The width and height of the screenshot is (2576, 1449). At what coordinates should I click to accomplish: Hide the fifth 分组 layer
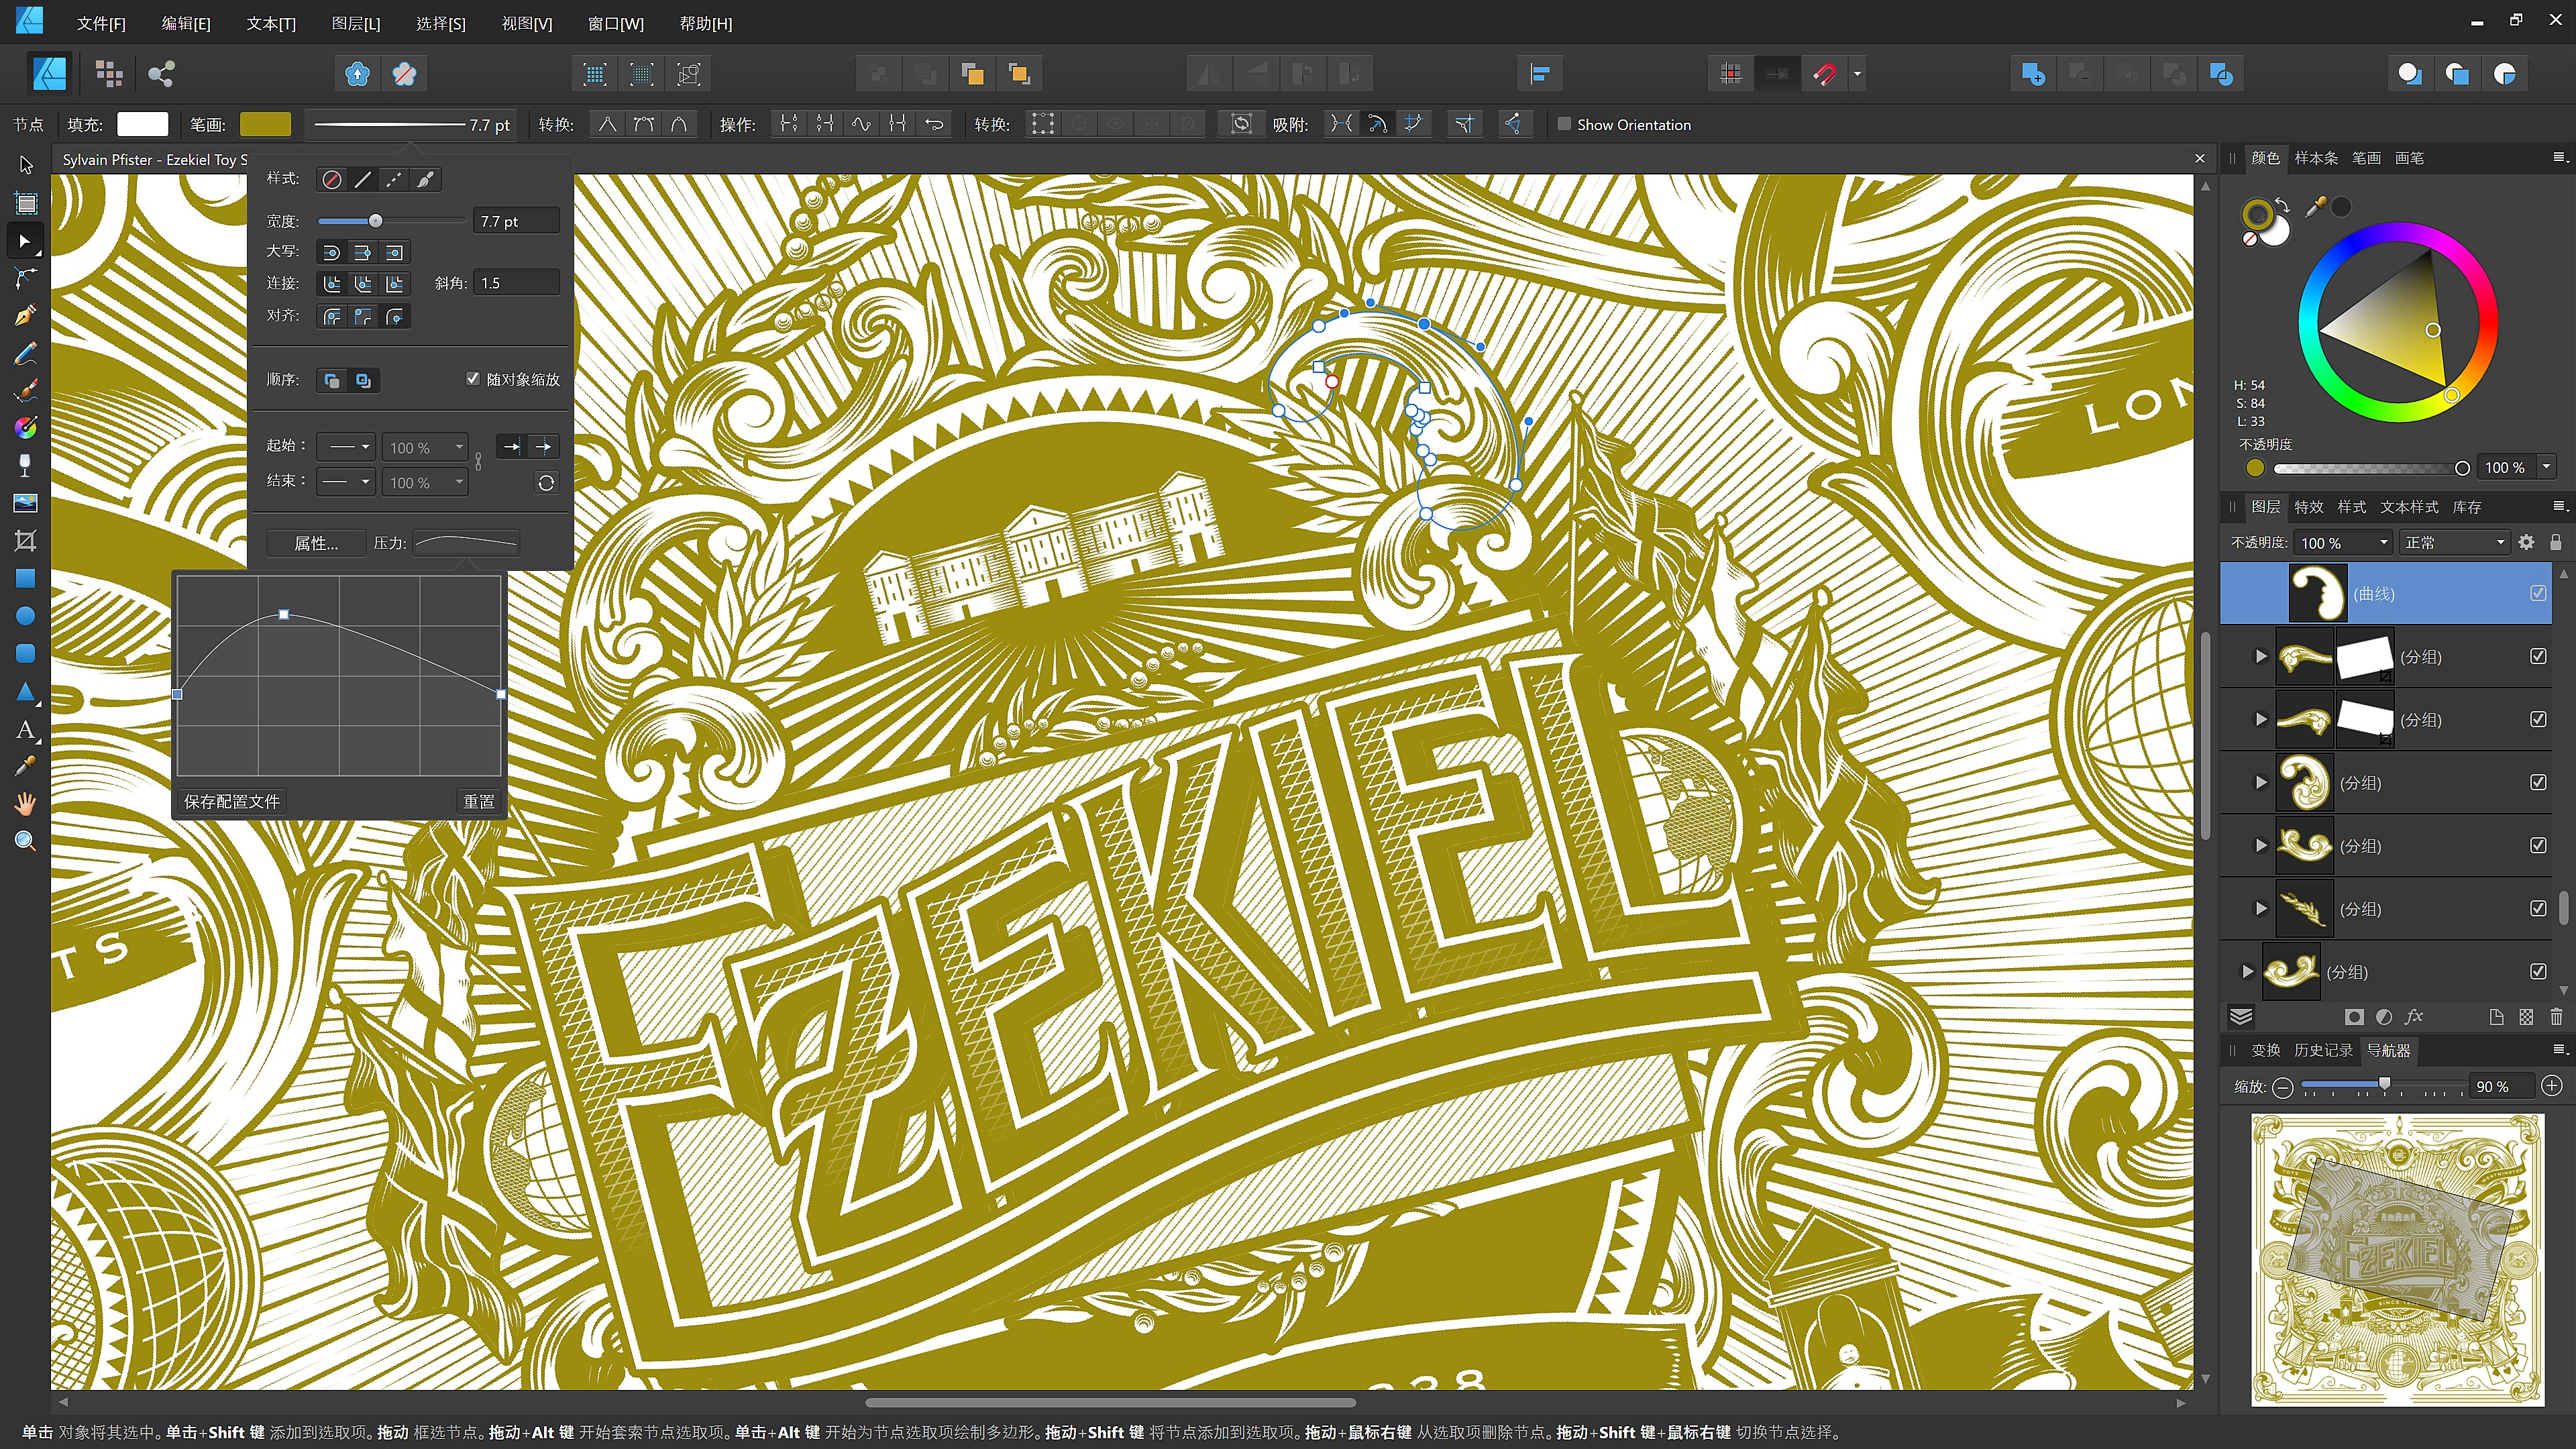2538,908
